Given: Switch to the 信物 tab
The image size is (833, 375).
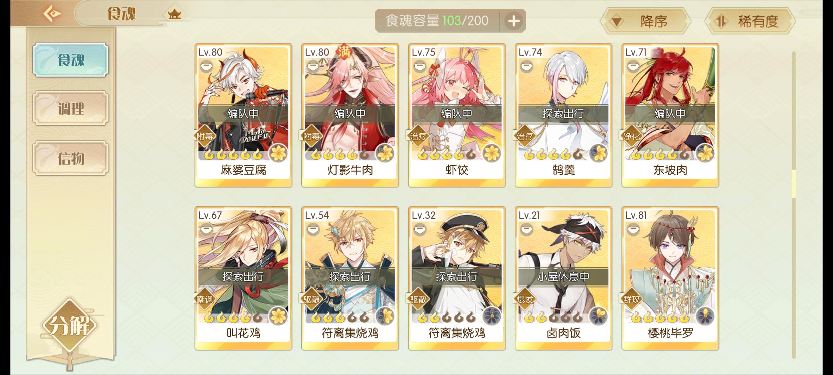Looking at the screenshot, I should [71, 158].
